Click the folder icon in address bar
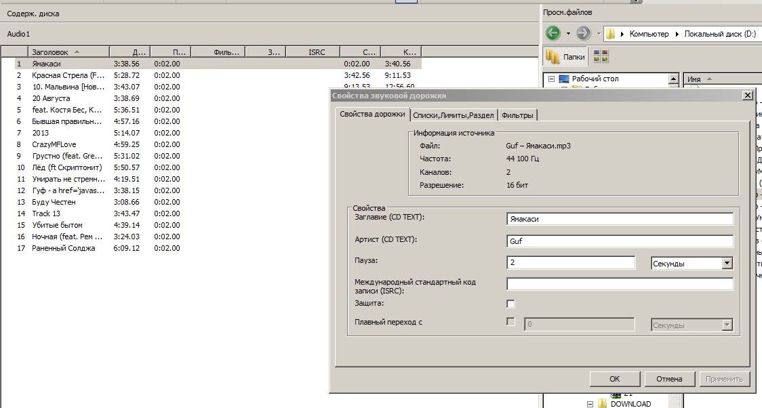762x408 pixels. (610, 33)
